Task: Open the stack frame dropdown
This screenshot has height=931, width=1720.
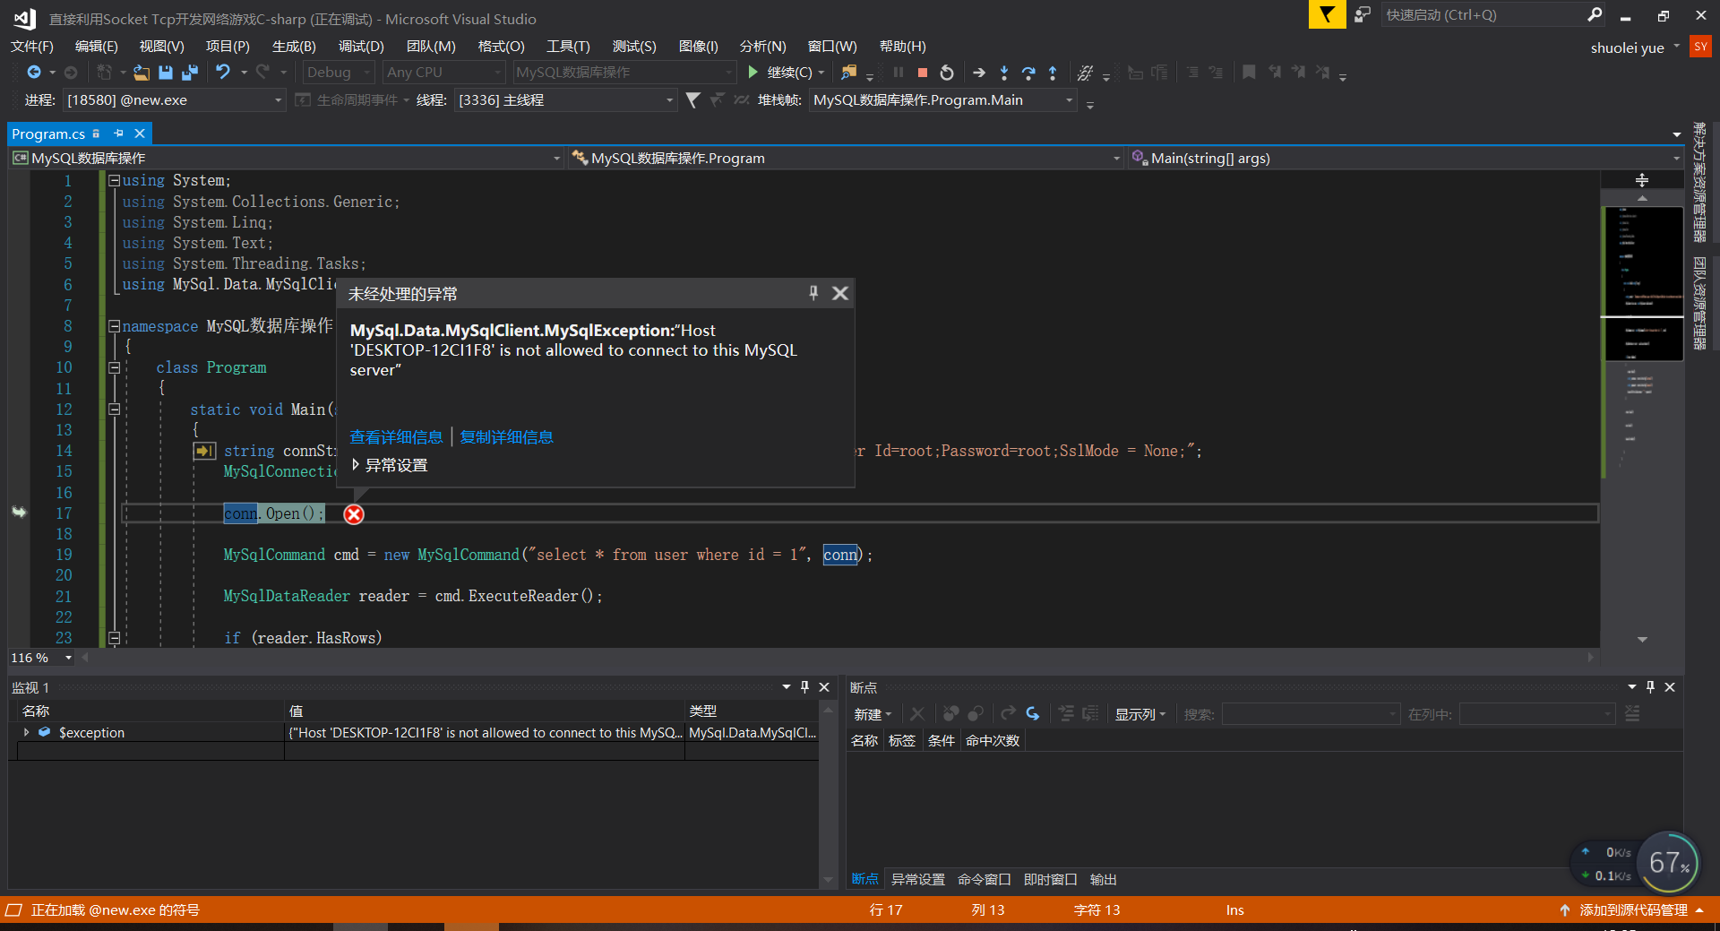Action: tap(942, 100)
